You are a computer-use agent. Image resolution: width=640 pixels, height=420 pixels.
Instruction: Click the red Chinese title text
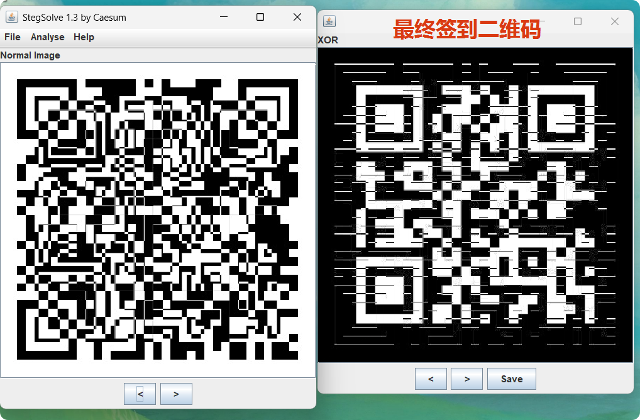[x=466, y=29]
